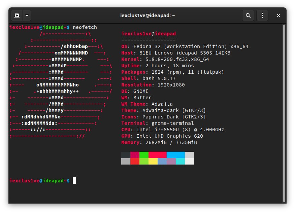Click the Theme line Adwaita-dark
The height and width of the screenshot is (213, 295).
[163, 110]
